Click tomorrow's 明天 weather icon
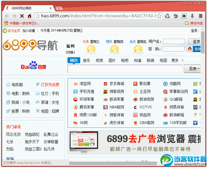207x169 pixels. [x=114, y=50]
